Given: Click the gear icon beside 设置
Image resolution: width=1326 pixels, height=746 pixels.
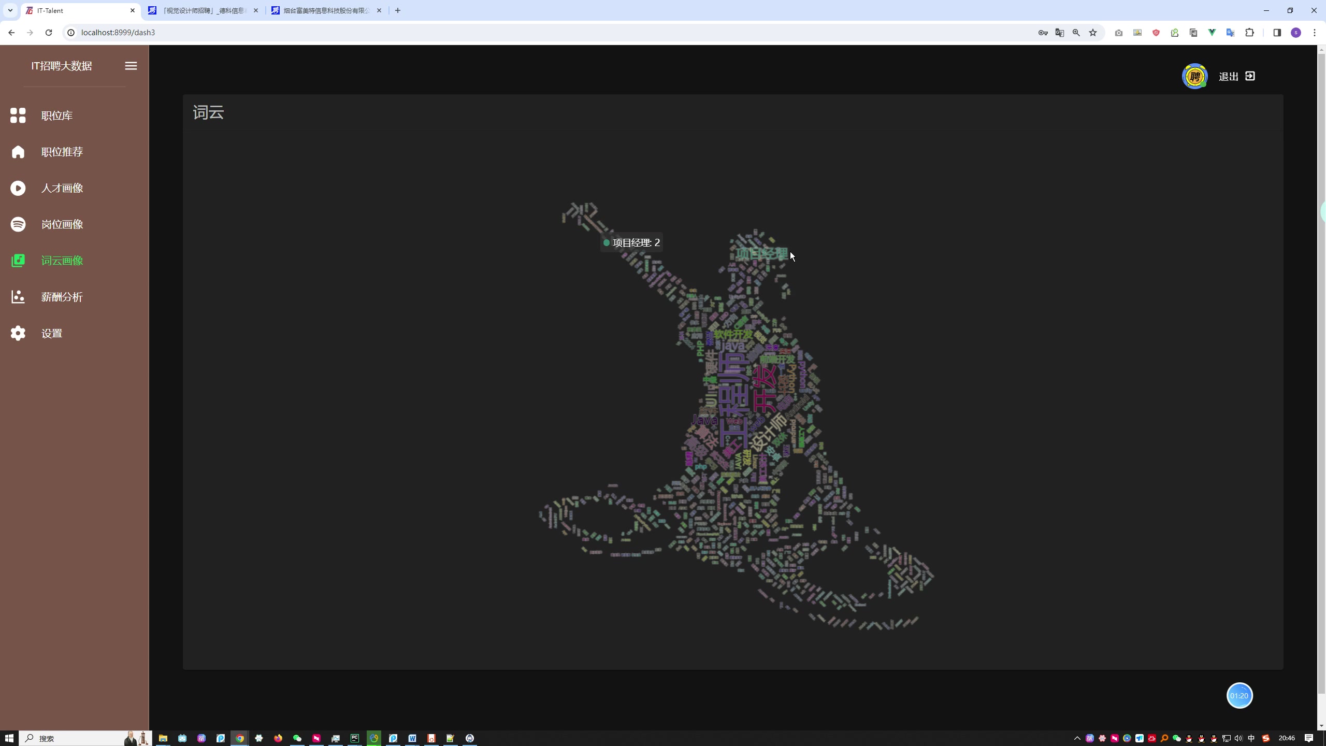Looking at the screenshot, I should coord(18,333).
